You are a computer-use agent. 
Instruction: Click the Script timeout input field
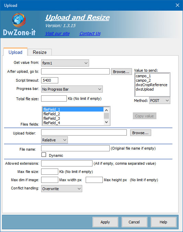click(50, 80)
